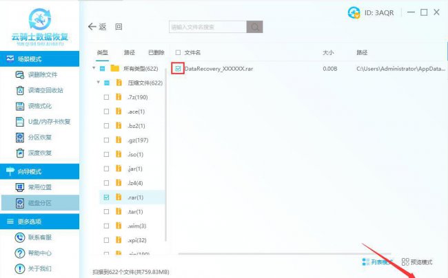Click the 更多选项 hamburger icon
Screen dimensions: 448x278
pos(10,222)
